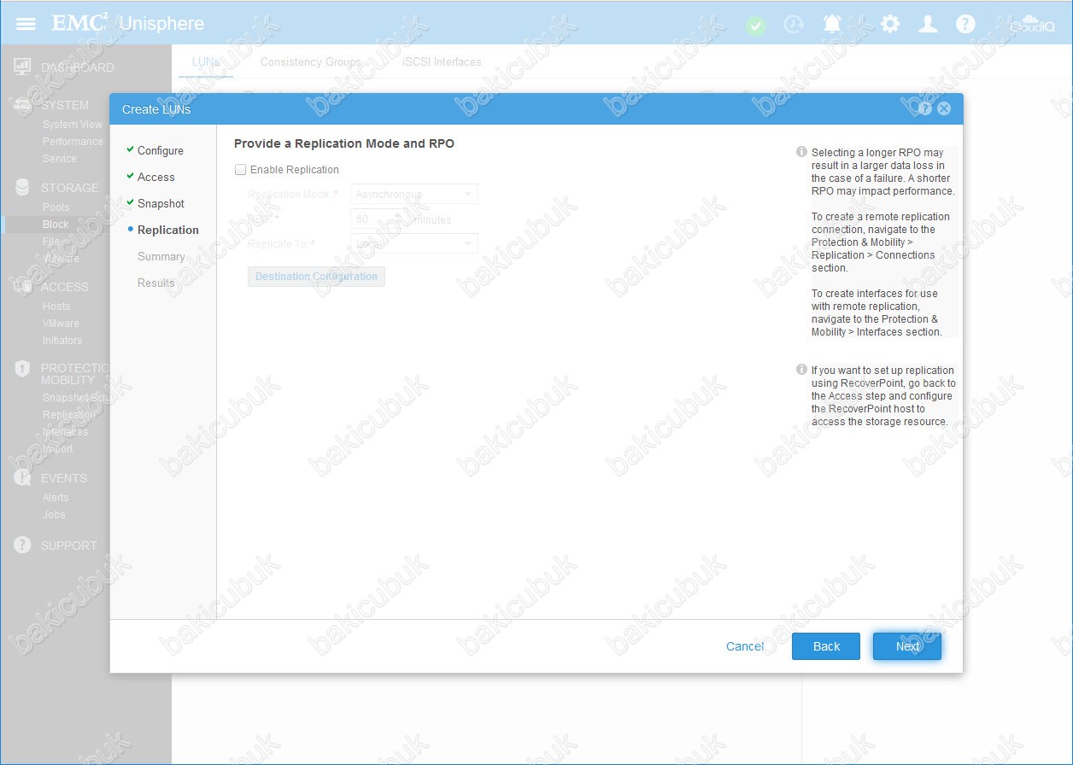Switch to the Consistency Groups tab
The width and height of the screenshot is (1073, 765).
tap(311, 62)
